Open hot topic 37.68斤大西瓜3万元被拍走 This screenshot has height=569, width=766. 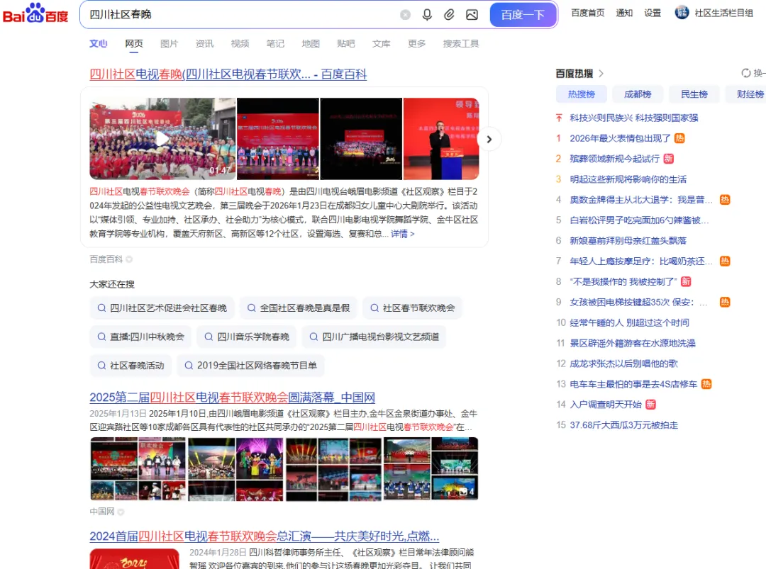(624, 425)
